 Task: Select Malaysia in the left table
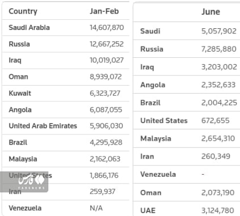click(x=23, y=159)
